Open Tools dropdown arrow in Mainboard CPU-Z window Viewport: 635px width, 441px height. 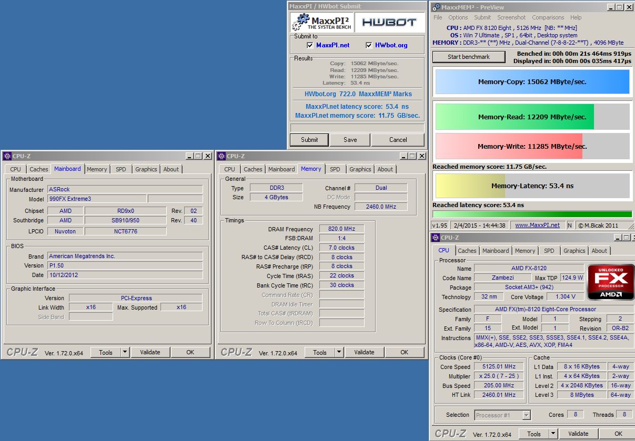click(x=125, y=352)
